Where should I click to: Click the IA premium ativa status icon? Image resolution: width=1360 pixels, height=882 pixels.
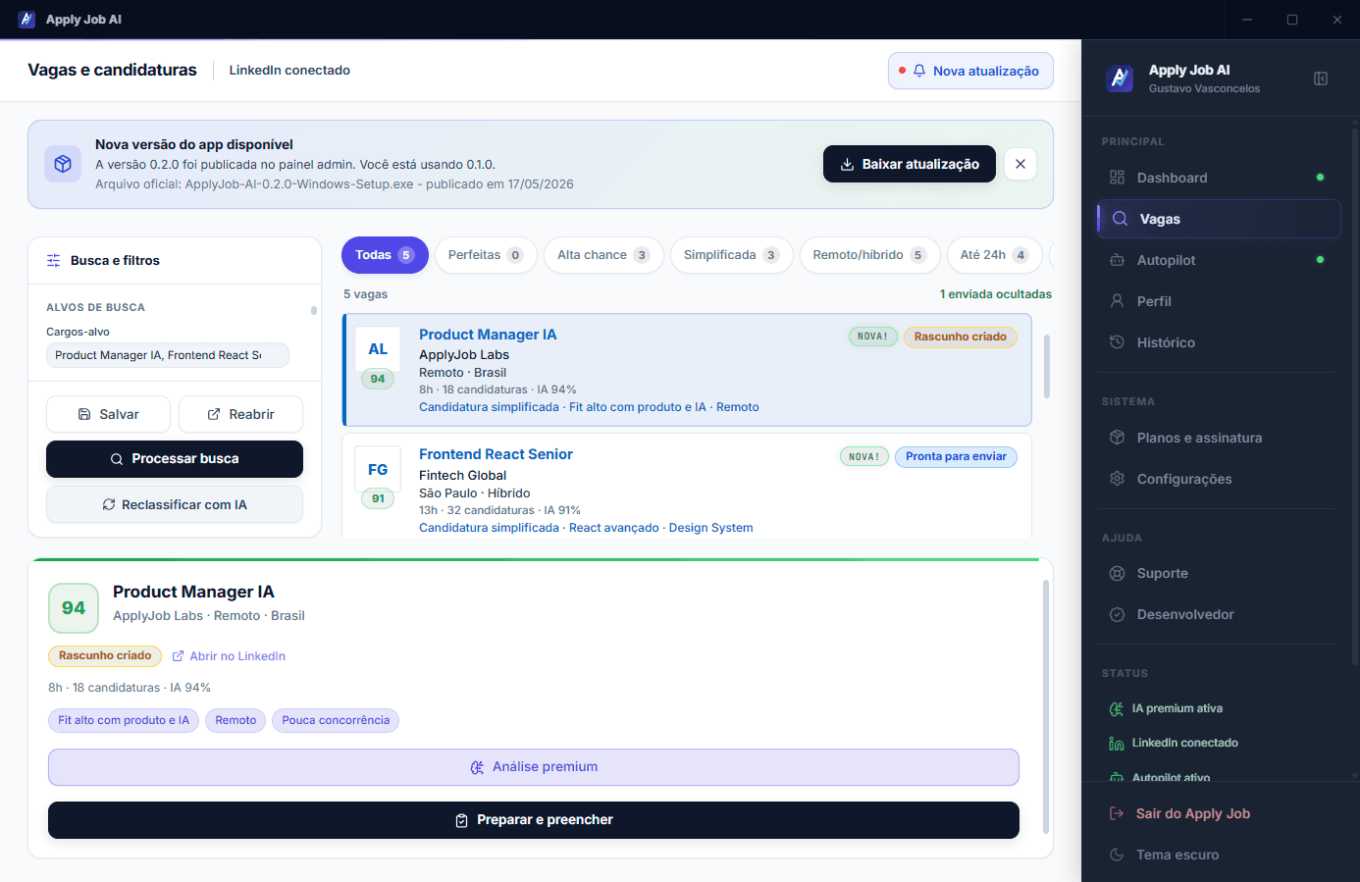coord(1117,708)
